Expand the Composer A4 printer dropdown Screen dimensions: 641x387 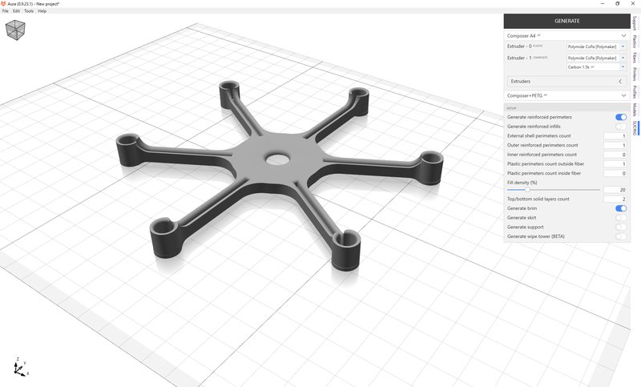566,36
